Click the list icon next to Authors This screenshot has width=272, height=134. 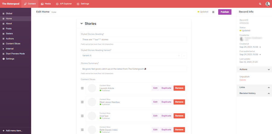(x=3, y=39)
